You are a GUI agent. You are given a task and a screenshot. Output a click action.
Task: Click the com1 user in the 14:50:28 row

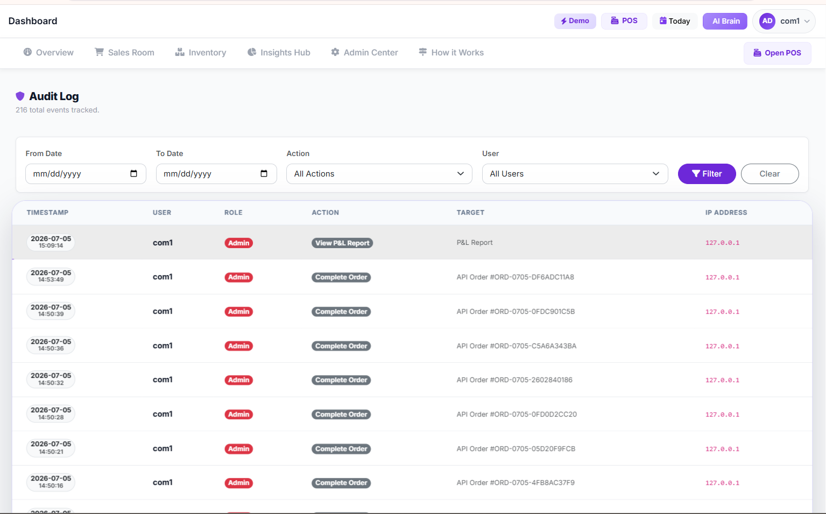click(163, 414)
